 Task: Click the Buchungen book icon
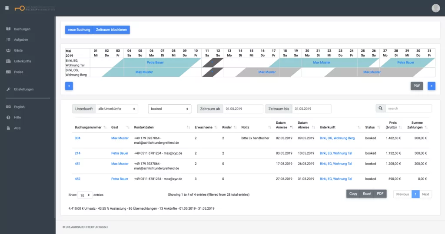tap(8, 29)
